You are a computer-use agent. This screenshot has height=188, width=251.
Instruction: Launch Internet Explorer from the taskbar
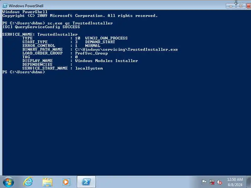(x=28, y=182)
